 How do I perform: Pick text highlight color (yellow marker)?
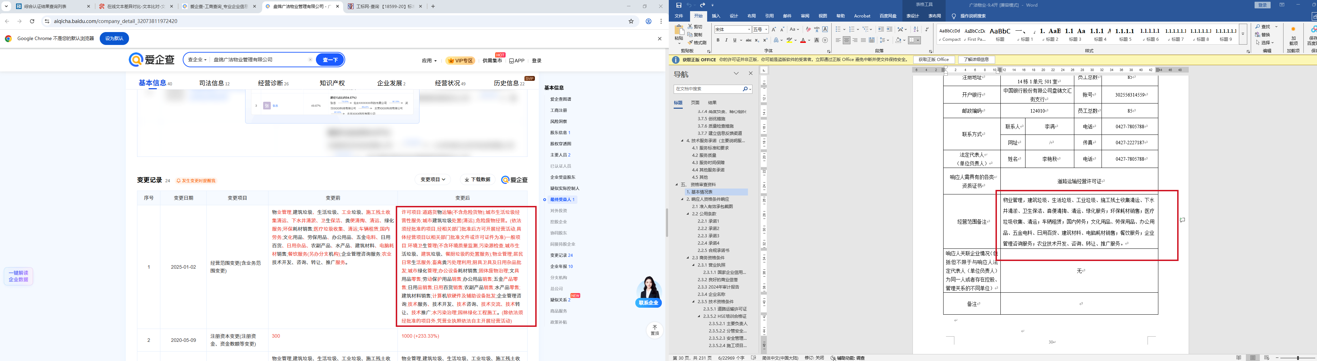(789, 40)
